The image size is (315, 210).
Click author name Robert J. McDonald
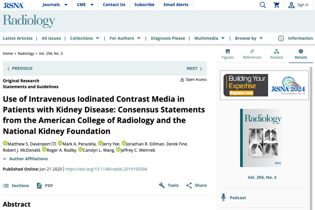click(x=21, y=150)
